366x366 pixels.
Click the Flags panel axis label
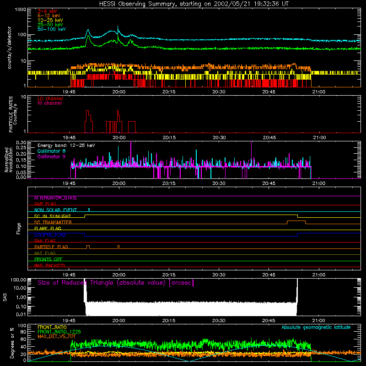pyautogui.click(x=19, y=228)
